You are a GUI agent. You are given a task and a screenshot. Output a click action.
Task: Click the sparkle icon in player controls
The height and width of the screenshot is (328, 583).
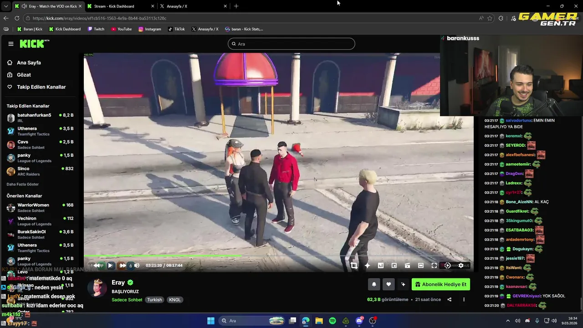[x=367, y=266]
